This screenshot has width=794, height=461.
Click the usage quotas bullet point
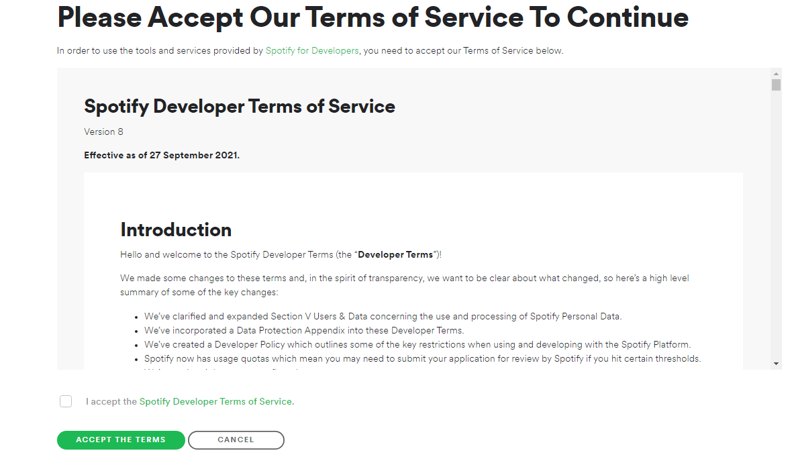(x=422, y=358)
